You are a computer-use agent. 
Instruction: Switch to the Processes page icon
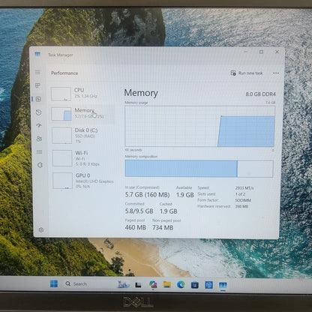[37, 85]
